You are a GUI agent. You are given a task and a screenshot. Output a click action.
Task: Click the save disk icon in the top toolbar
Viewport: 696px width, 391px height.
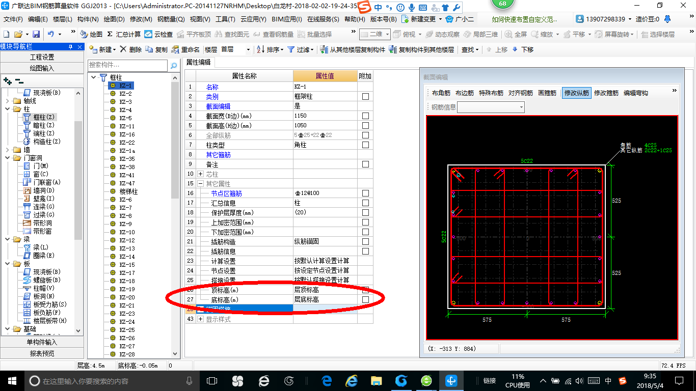point(36,34)
